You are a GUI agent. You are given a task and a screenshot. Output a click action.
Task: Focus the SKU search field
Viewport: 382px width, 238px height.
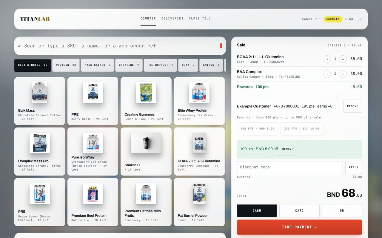(120, 46)
